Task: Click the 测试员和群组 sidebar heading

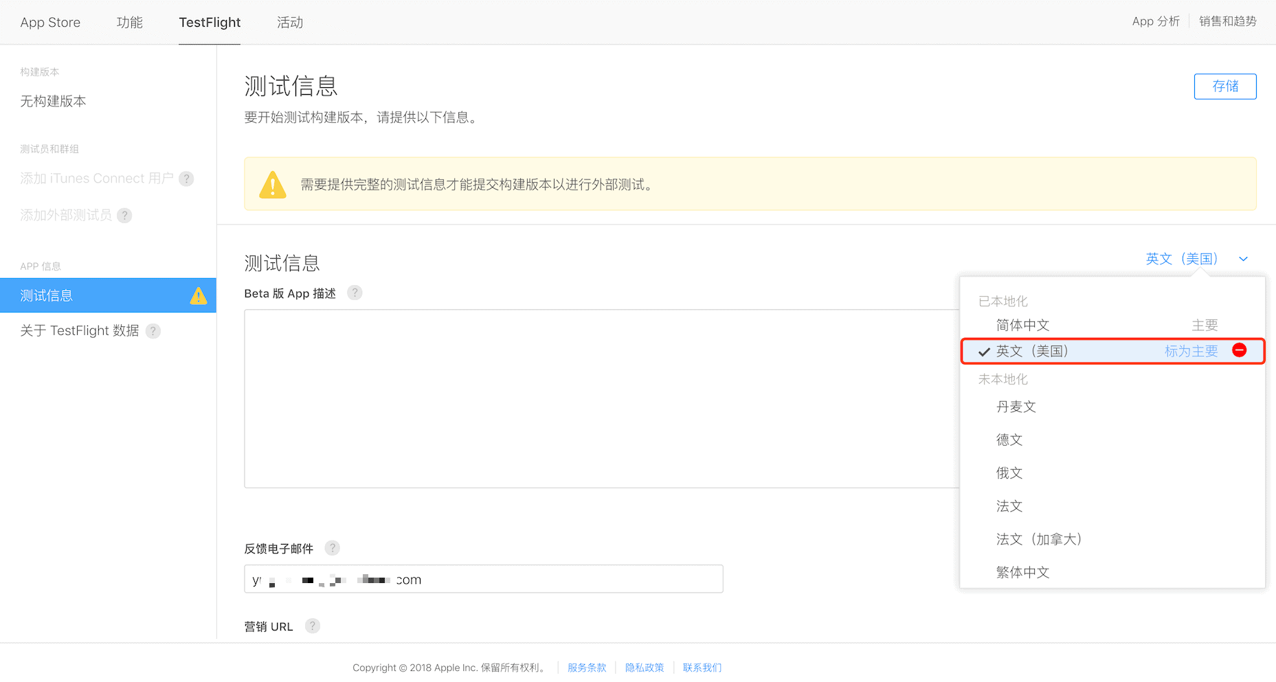Action: pyautogui.click(x=49, y=149)
